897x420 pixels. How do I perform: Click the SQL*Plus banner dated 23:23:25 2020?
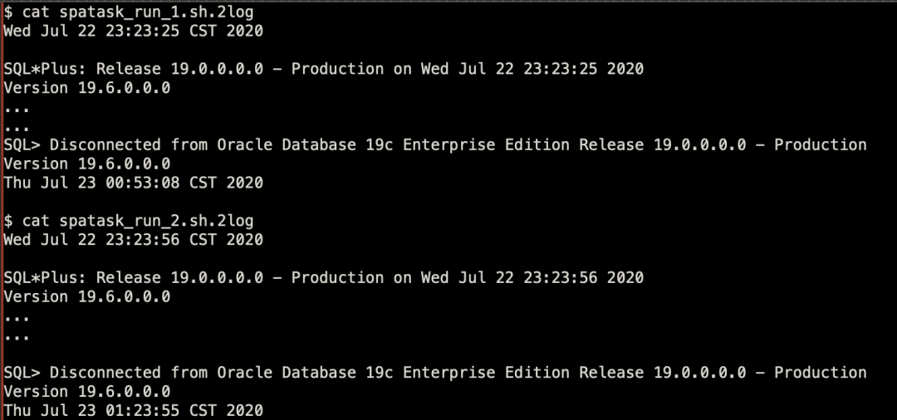tap(324, 69)
